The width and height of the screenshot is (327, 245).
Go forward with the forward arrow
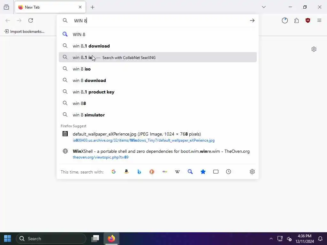[19, 20]
